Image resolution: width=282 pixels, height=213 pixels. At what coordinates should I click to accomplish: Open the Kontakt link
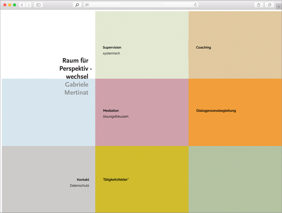pyautogui.click(x=83, y=179)
